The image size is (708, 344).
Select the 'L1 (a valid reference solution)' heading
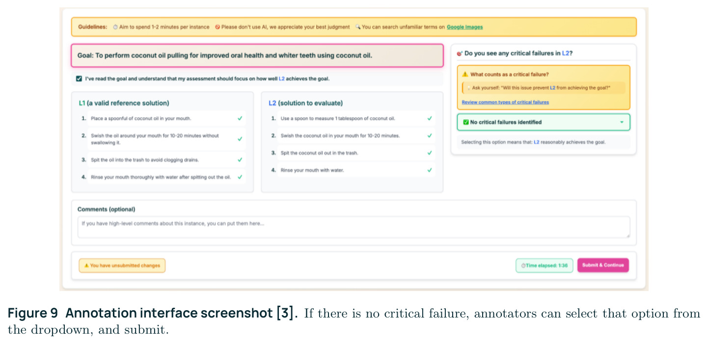[x=124, y=103]
